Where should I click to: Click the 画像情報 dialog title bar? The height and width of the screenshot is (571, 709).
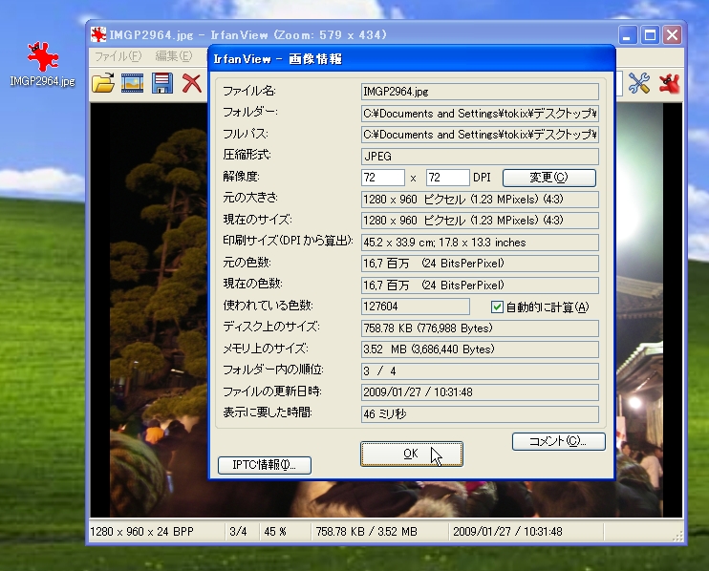[412, 59]
